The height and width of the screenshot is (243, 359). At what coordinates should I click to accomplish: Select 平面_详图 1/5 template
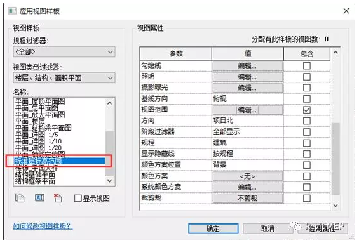click(x=37, y=135)
